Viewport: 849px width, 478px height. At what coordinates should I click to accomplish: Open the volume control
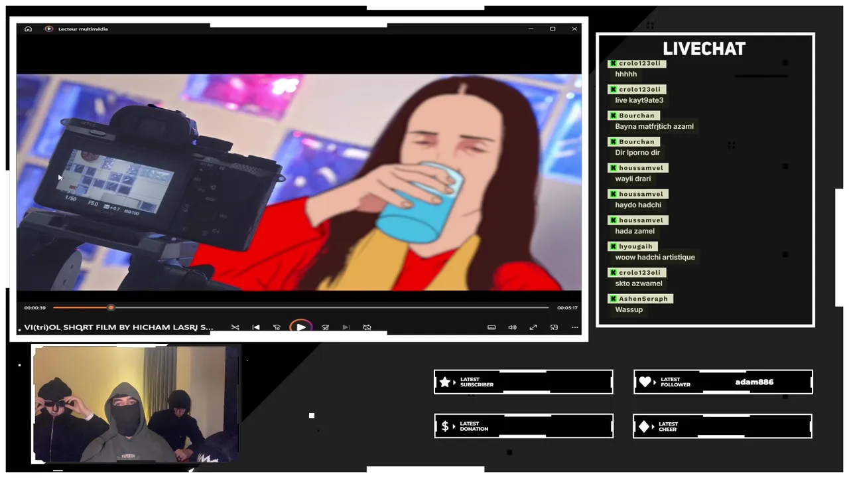[x=512, y=327]
